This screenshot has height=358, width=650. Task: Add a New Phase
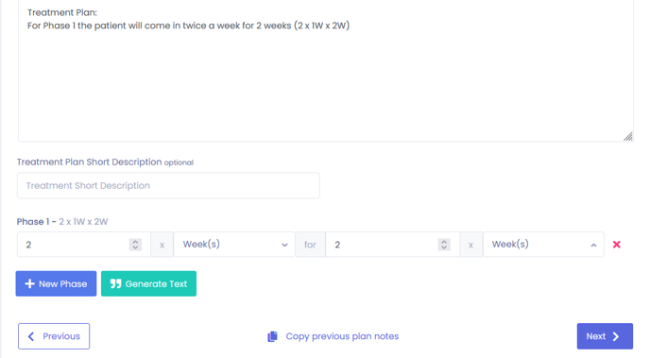pyautogui.click(x=56, y=283)
